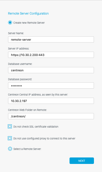This screenshot has height=172, width=102.
Task: Choose the Select a Remote Server radio option
Action: (10, 149)
